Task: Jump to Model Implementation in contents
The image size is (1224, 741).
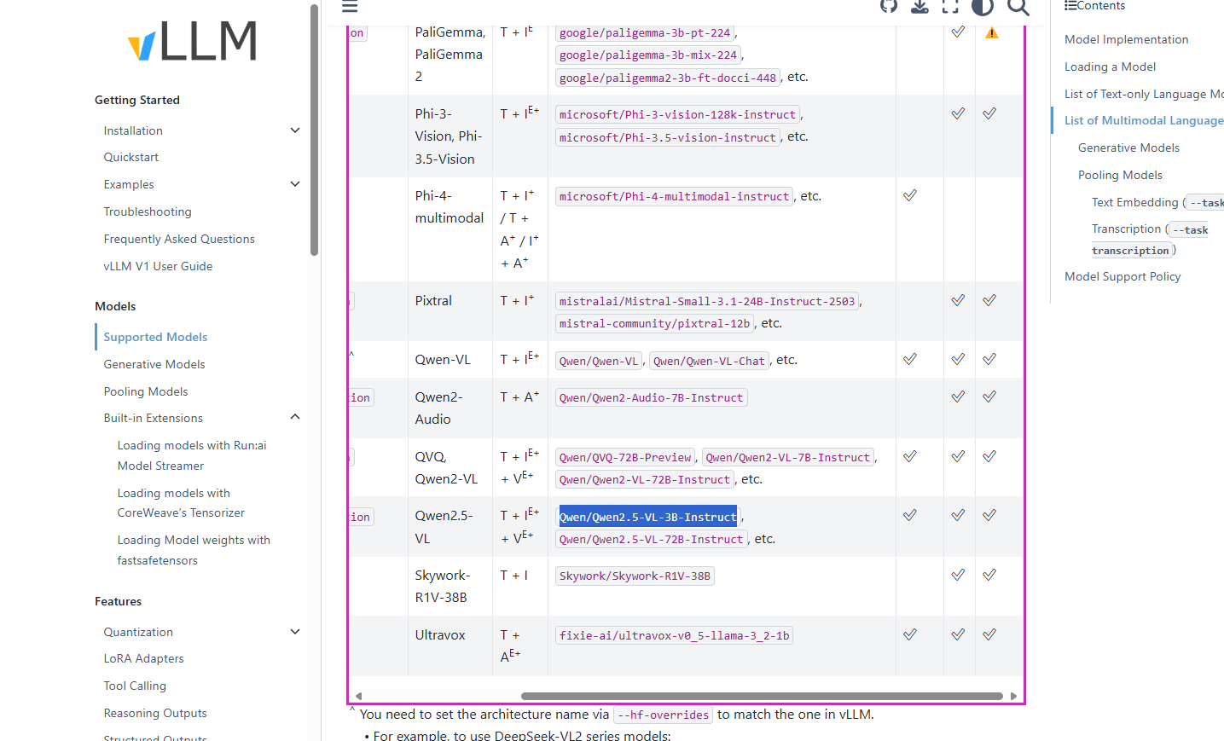Action: click(1126, 40)
